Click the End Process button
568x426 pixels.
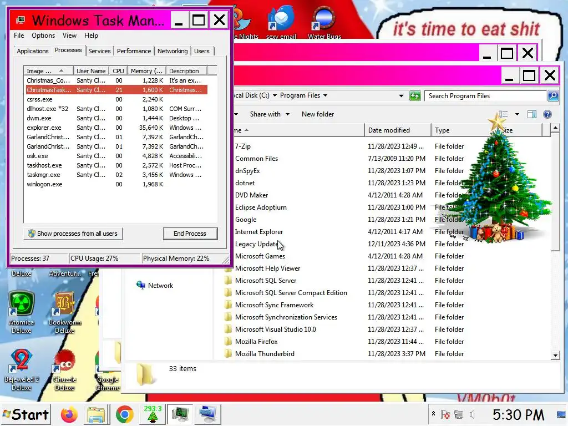click(x=190, y=234)
